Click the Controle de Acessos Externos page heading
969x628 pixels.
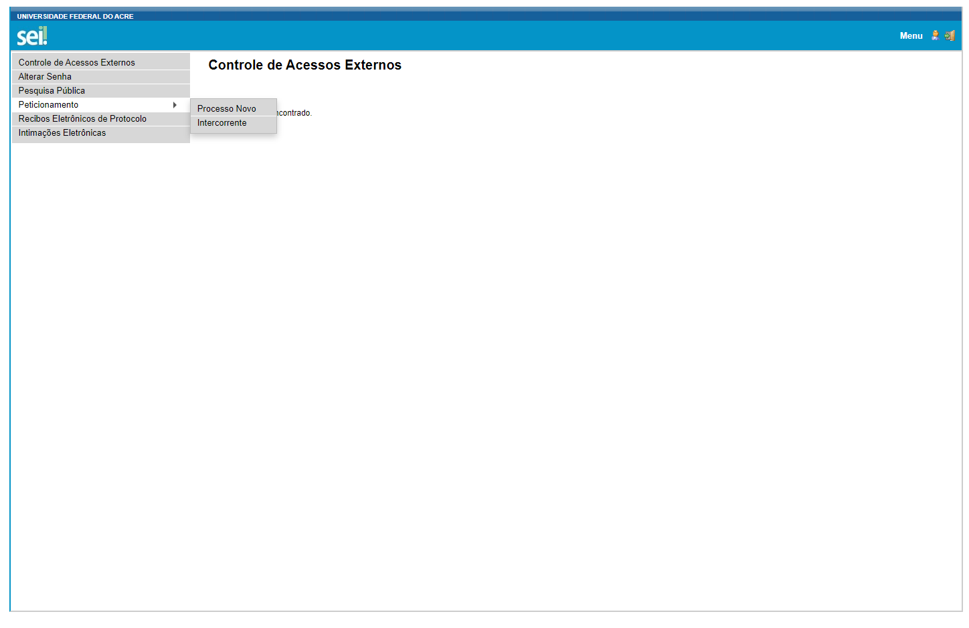pyautogui.click(x=304, y=66)
